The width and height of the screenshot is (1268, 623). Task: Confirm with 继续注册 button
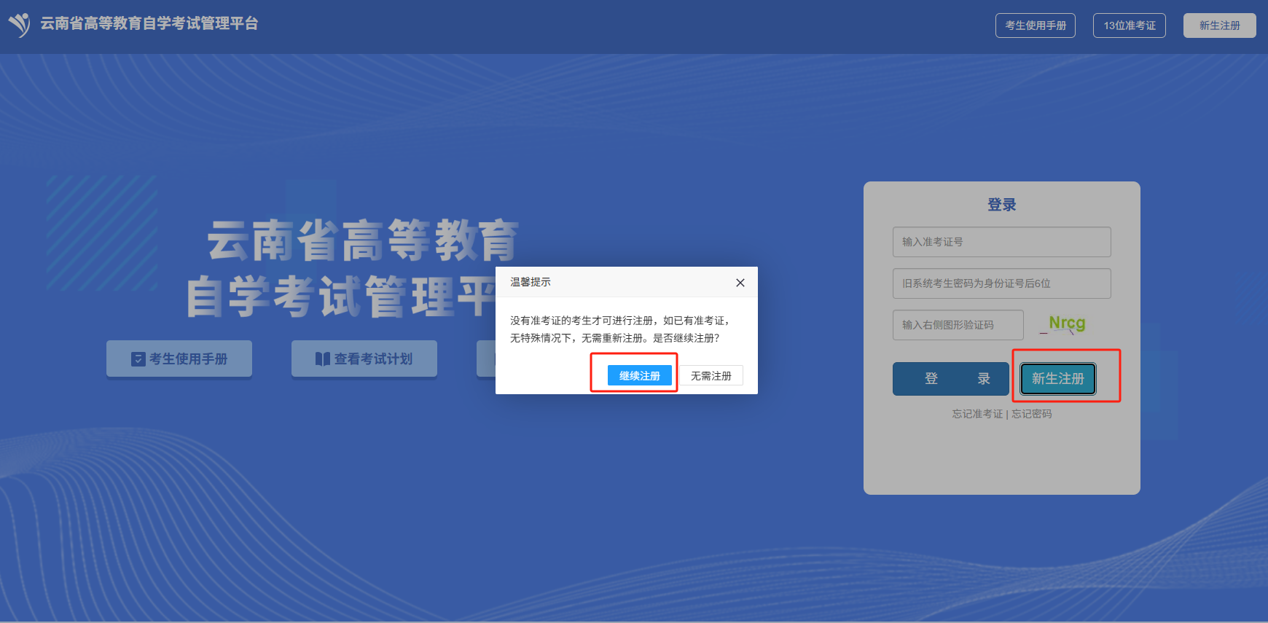tap(640, 376)
